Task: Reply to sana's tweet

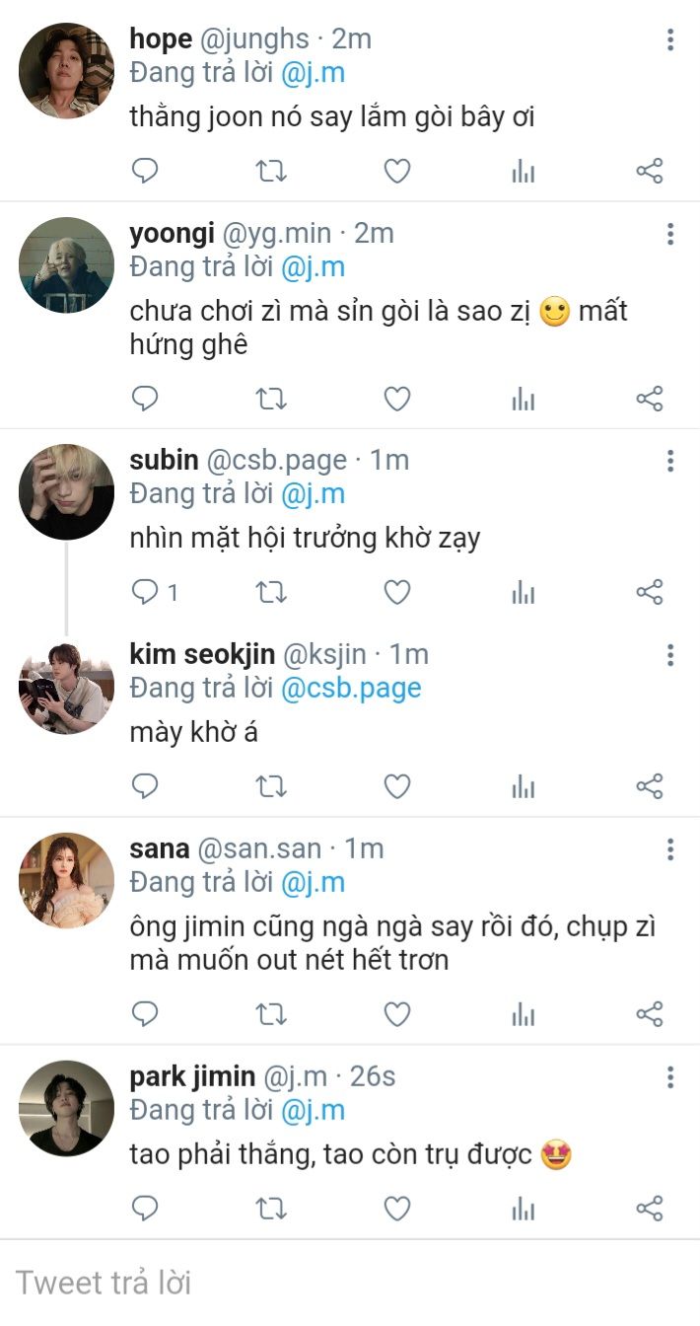Action: pyautogui.click(x=146, y=1013)
